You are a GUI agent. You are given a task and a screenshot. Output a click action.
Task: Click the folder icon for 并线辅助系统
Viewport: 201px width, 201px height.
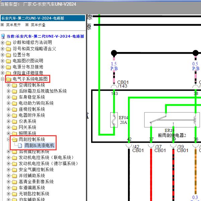tap(14, 176)
